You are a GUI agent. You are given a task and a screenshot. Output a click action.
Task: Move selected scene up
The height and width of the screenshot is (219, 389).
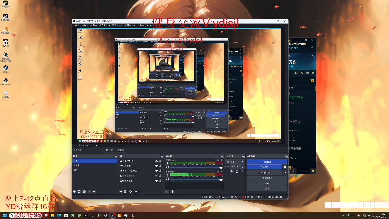[x=89, y=191]
